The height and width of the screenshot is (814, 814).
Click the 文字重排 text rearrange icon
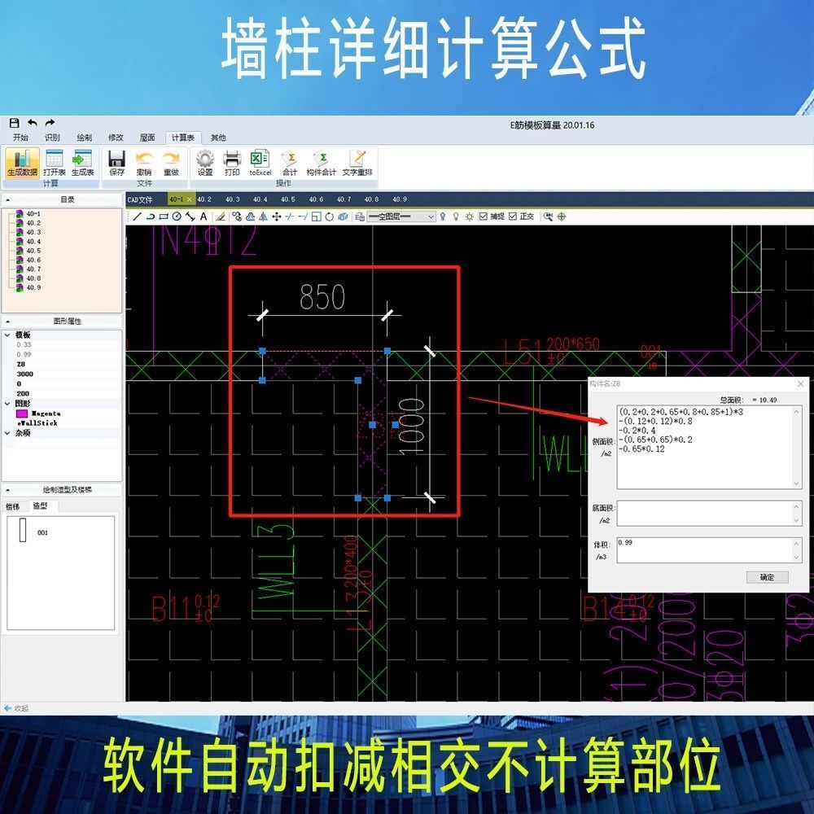357,163
